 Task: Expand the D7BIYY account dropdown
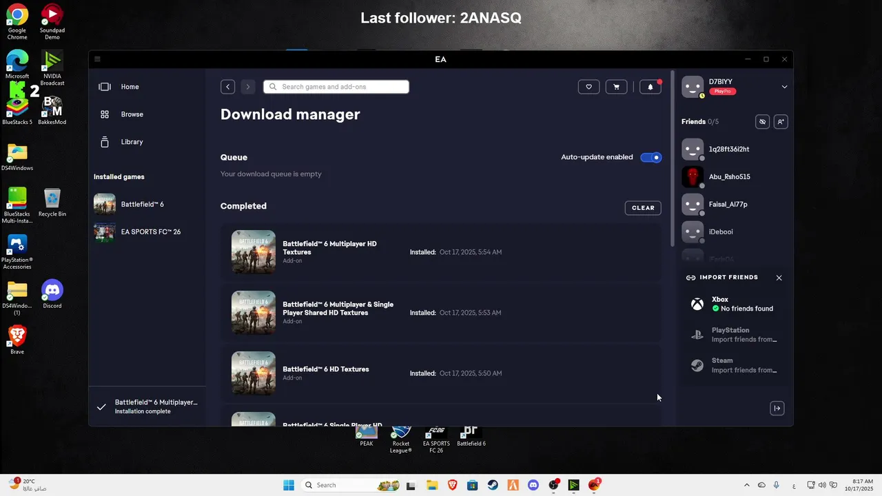click(784, 87)
